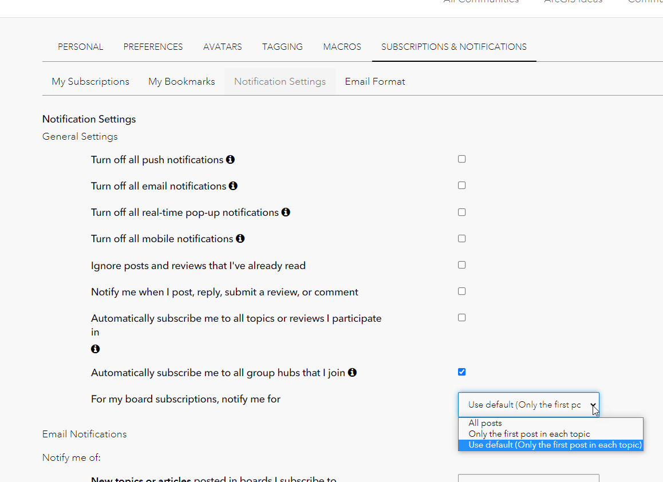The width and height of the screenshot is (663, 482).
Task: Click the info icon under the automatic topic subscription setting
Action: 96,348
